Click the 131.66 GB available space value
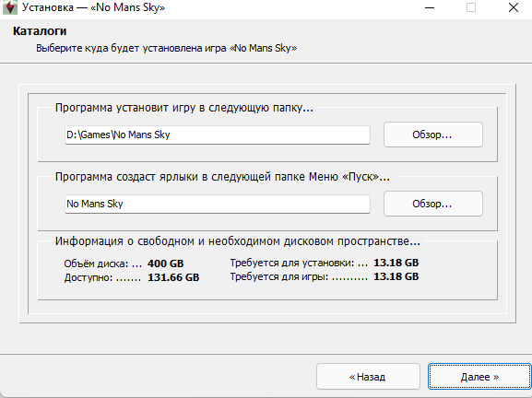Screen dimensions: 532x398 [173, 277]
